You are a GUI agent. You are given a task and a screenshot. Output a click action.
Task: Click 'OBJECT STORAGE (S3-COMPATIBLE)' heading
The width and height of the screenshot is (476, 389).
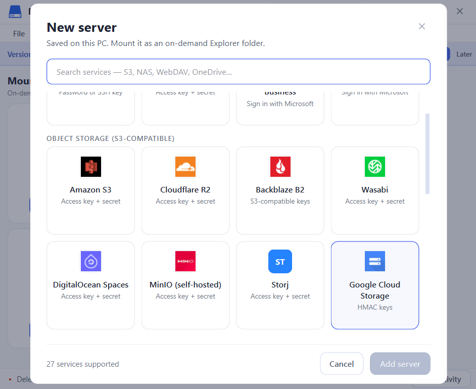(111, 138)
